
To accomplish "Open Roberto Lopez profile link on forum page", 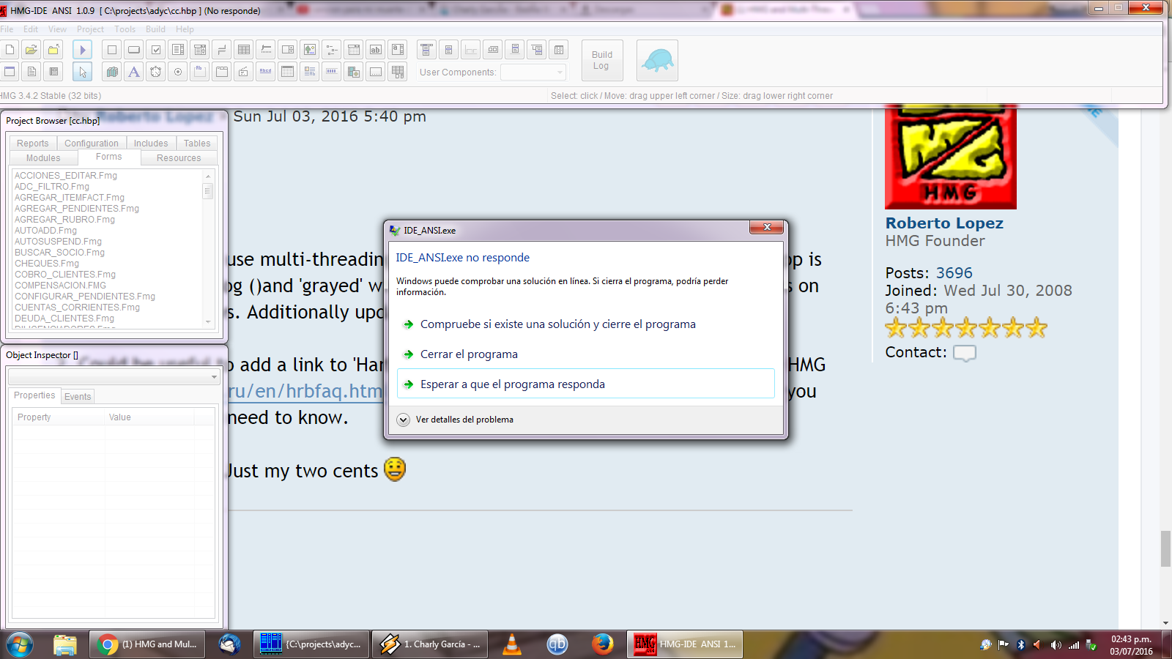I will [944, 223].
